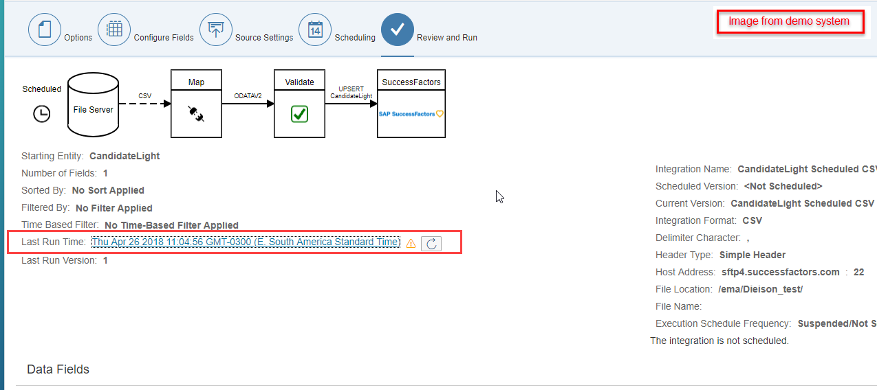
Task: Switch to the Scheduling step
Action: [x=355, y=38]
